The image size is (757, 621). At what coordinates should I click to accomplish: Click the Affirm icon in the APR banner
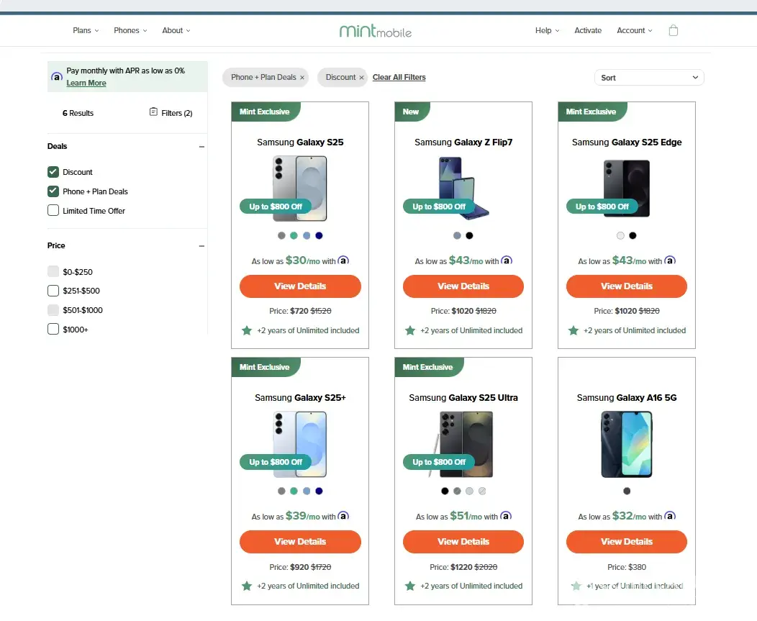[57, 77]
